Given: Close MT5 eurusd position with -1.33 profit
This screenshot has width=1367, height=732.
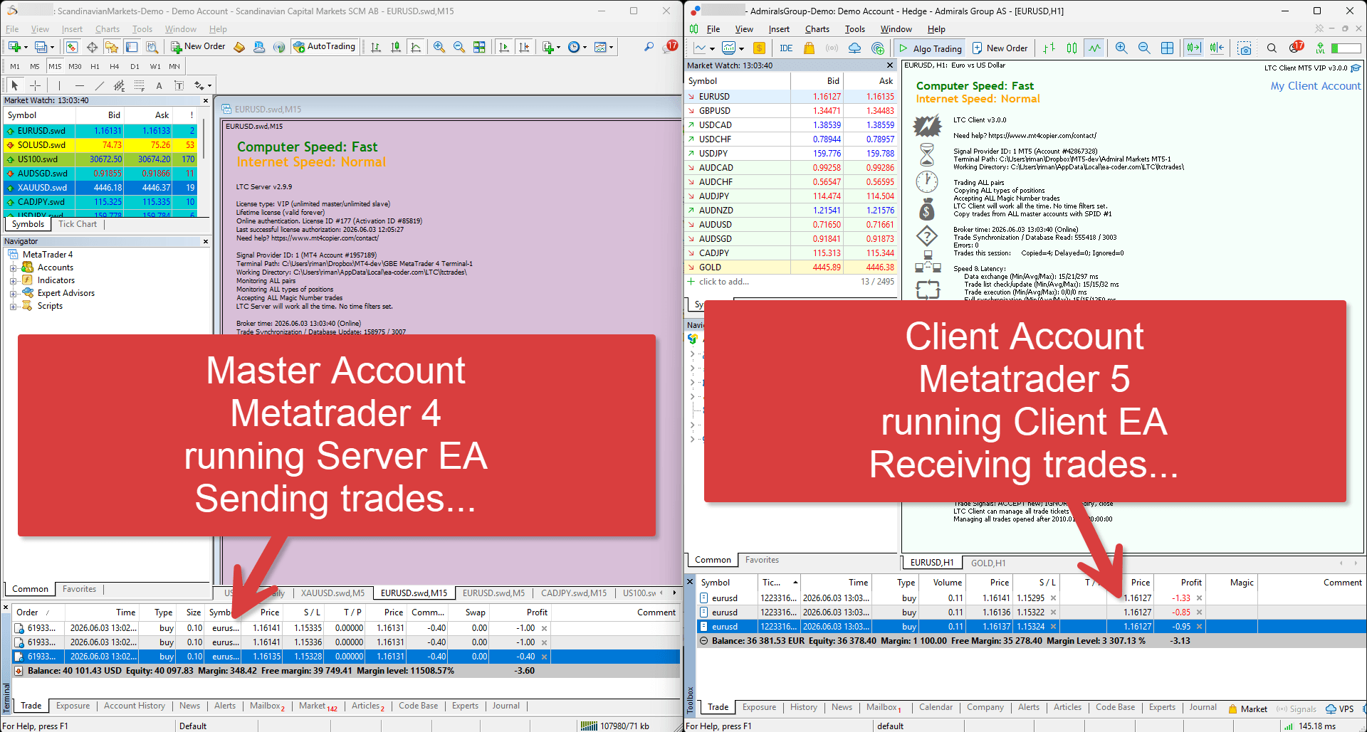Looking at the screenshot, I should pyautogui.click(x=1199, y=598).
